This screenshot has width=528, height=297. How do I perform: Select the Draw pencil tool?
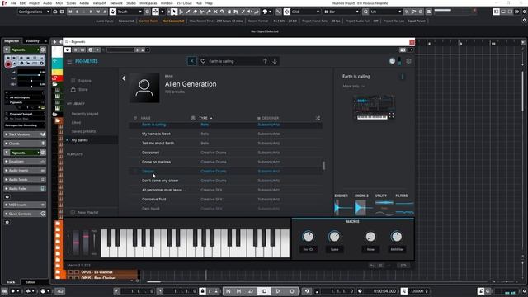pos(188,12)
